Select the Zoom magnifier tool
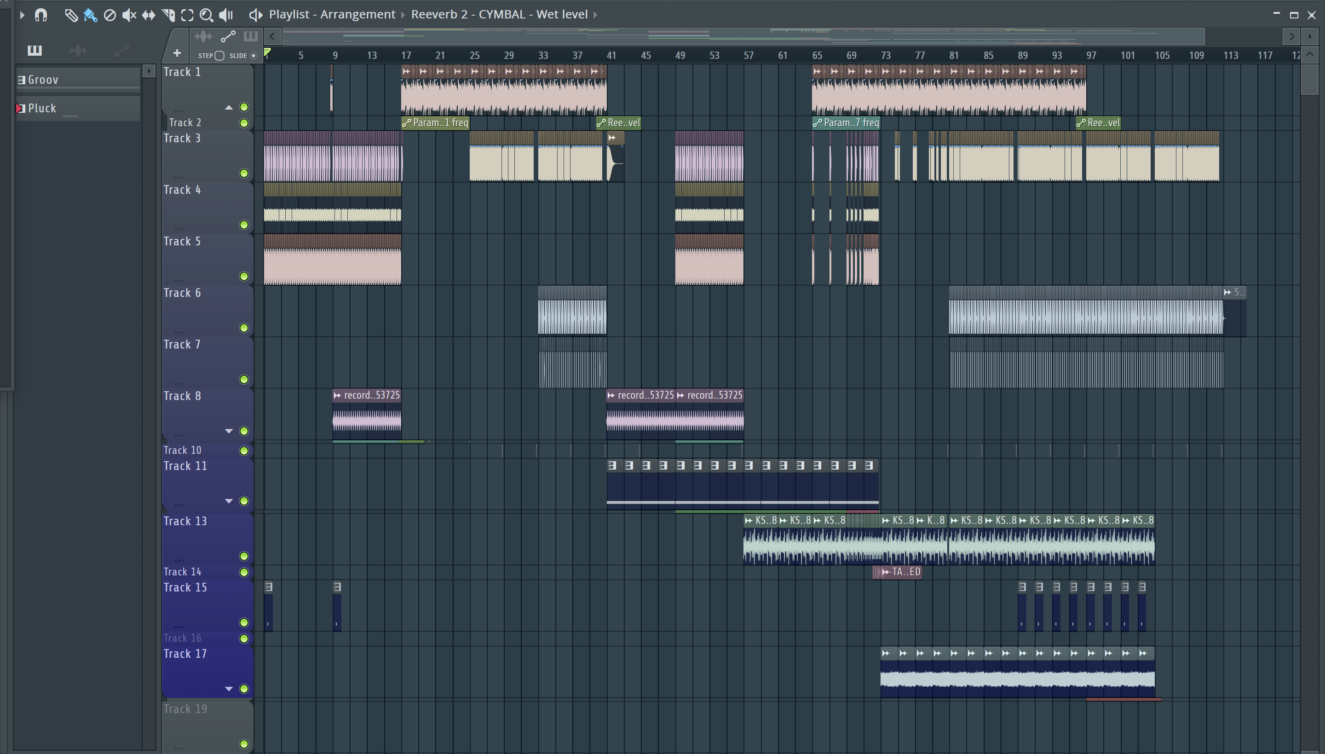1325x754 pixels. click(x=207, y=15)
